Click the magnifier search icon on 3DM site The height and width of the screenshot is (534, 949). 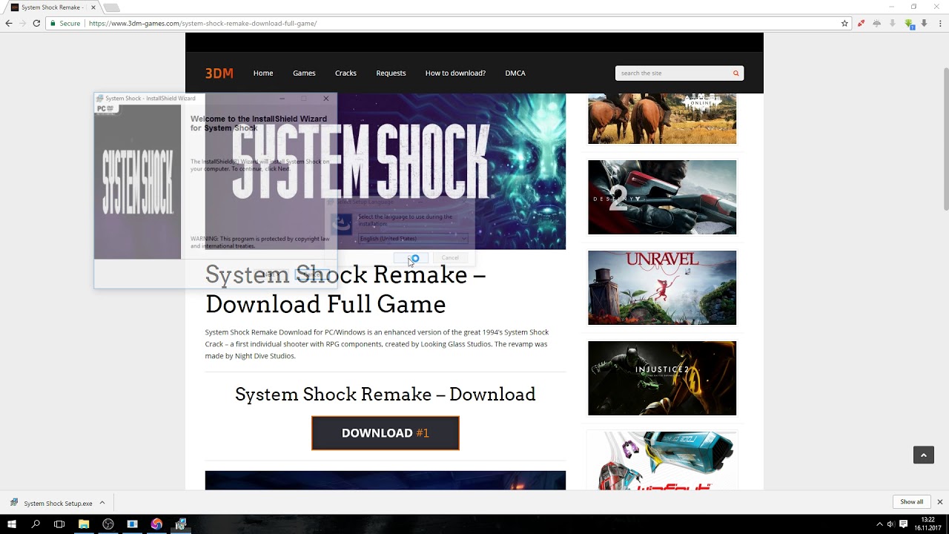click(735, 73)
